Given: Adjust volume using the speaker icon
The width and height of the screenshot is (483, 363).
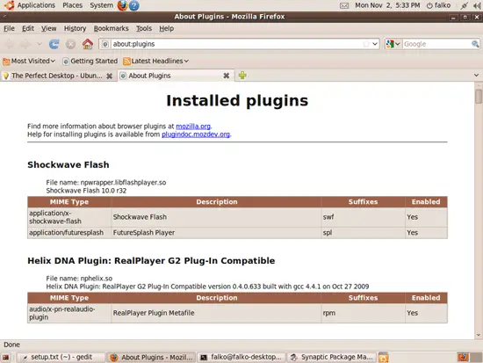Looking at the screenshot, I should click(477, 5).
